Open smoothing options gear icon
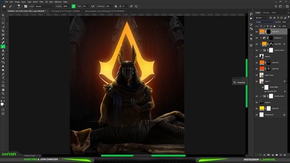 (x=116, y=6)
